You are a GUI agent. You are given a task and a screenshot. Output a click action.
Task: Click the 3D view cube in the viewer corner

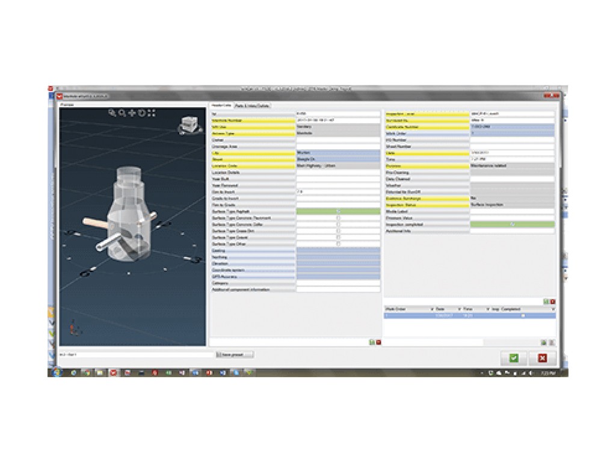pyautogui.click(x=189, y=125)
